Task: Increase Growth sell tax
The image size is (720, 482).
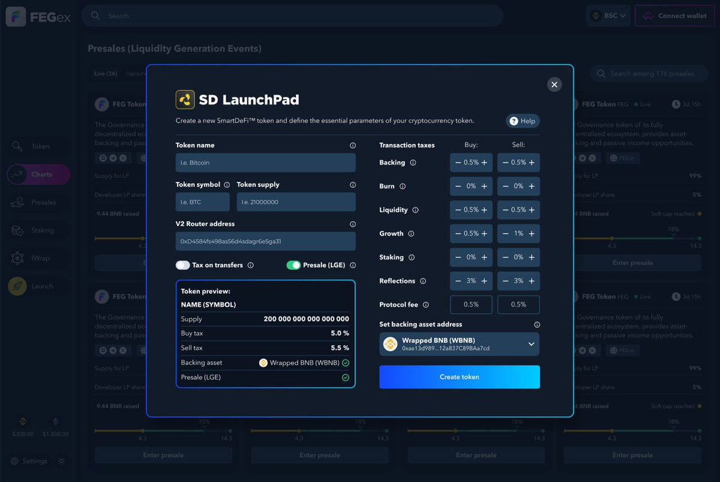Action: click(532, 233)
